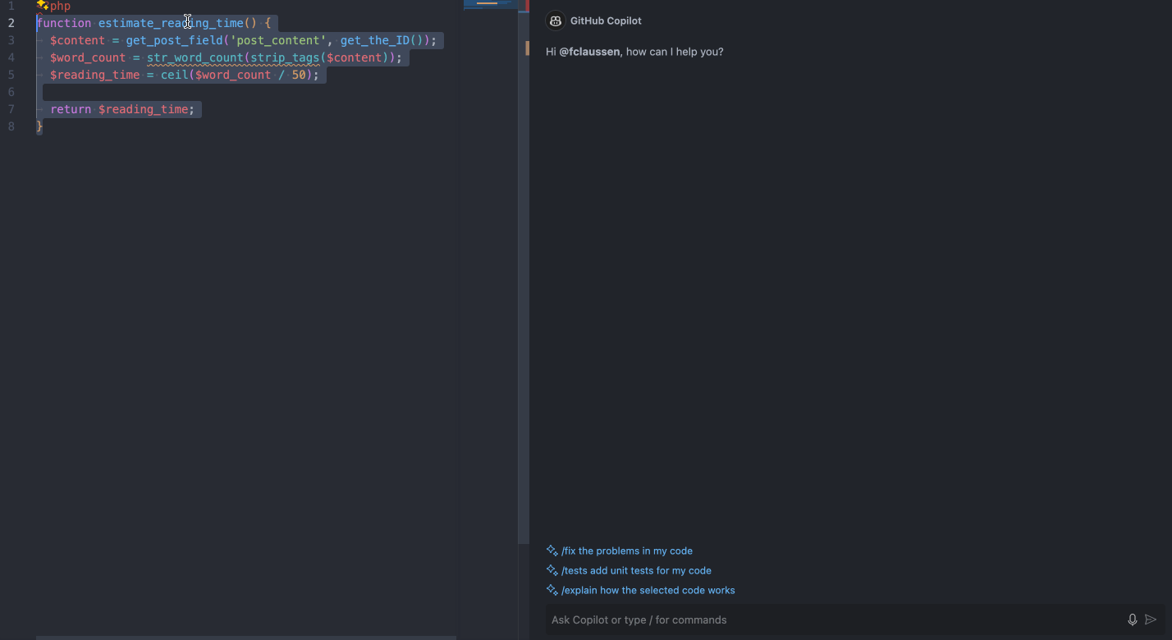This screenshot has height=640, width=1172.
Task: Click the GitHub Copilot avatar icon
Action: (555, 21)
